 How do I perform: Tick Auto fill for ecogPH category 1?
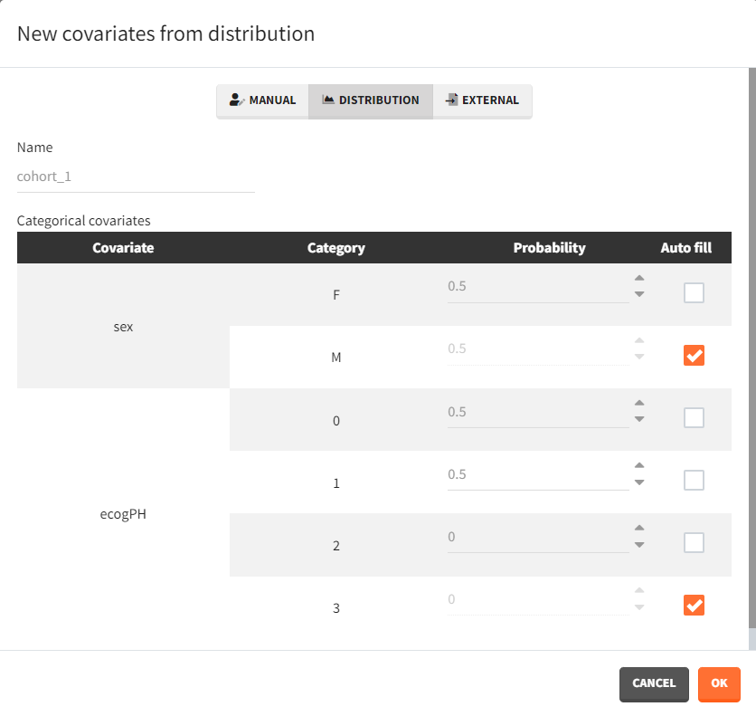point(694,481)
